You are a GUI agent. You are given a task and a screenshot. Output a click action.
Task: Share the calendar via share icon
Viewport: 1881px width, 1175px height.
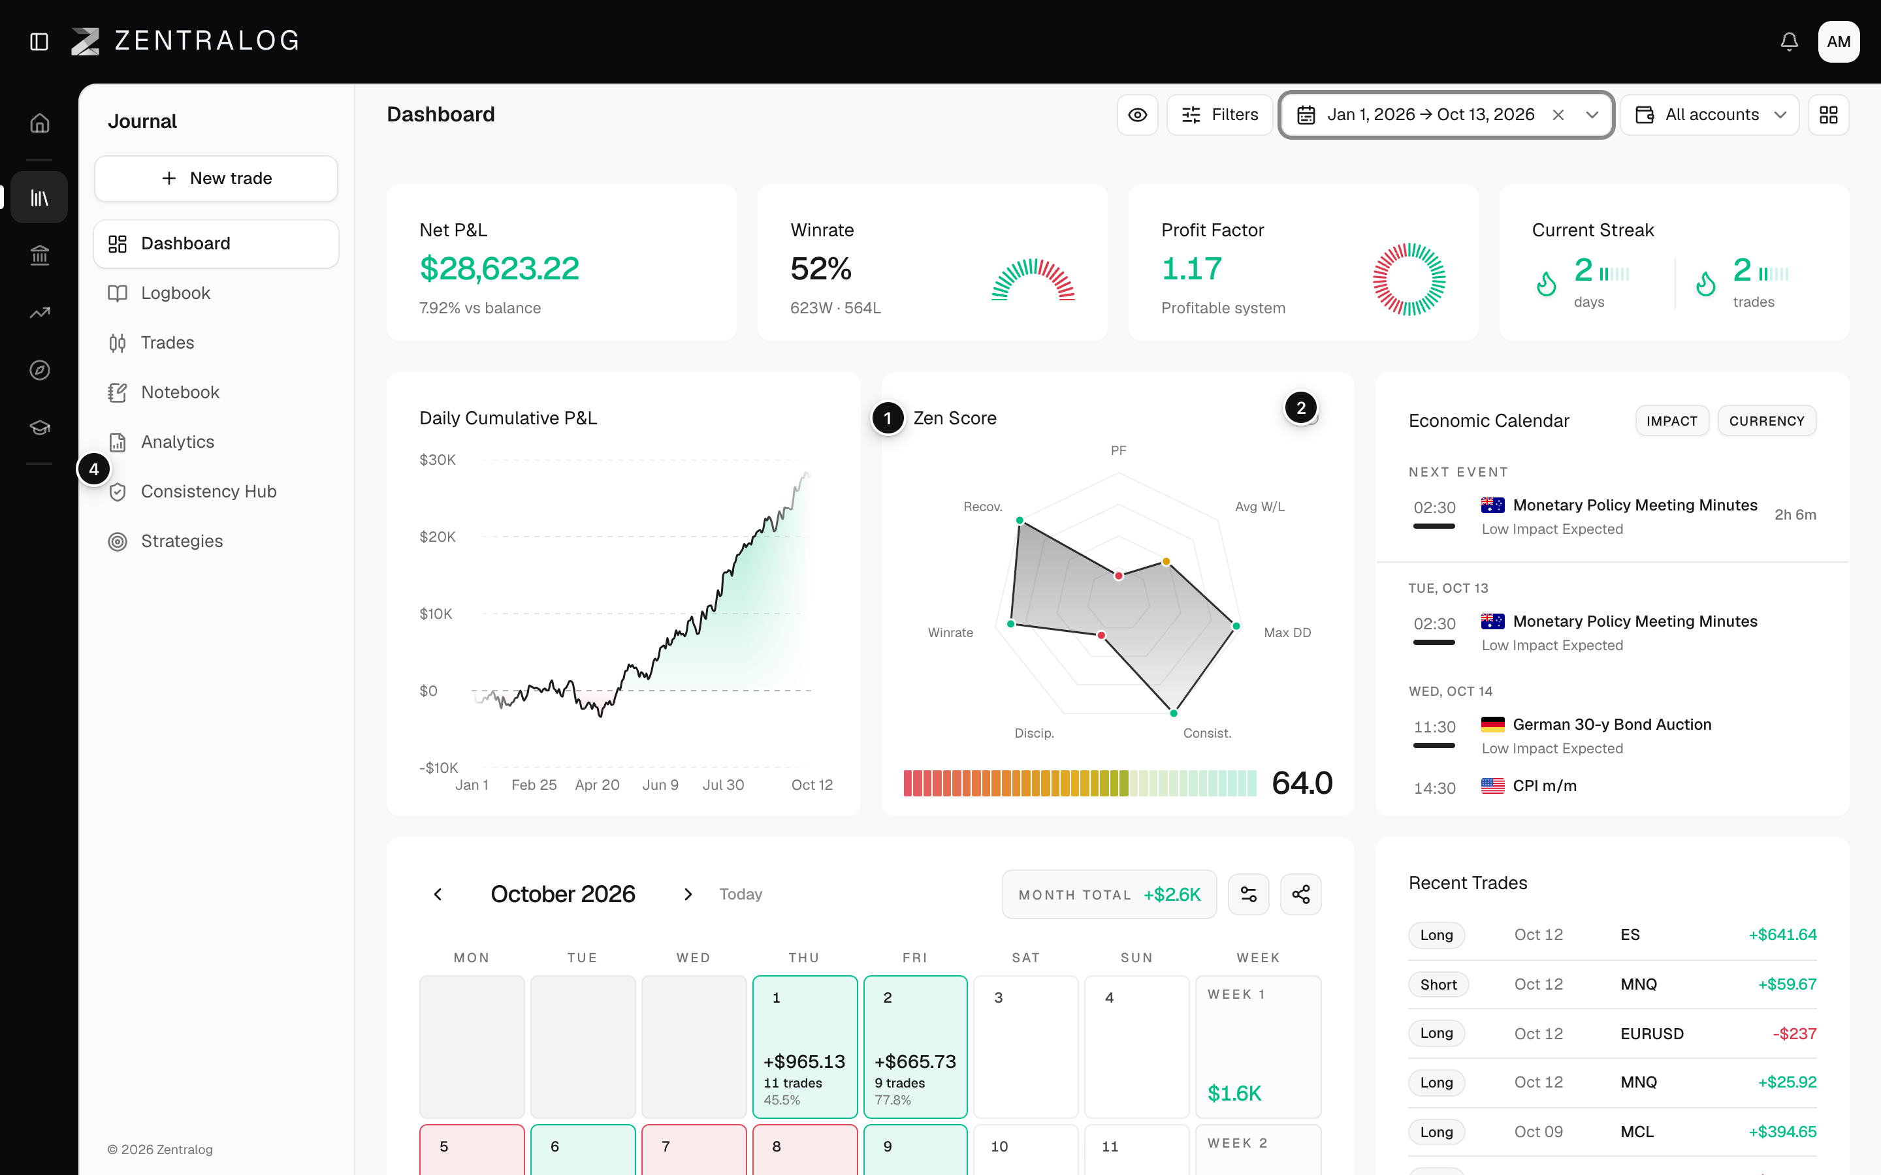tap(1300, 894)
